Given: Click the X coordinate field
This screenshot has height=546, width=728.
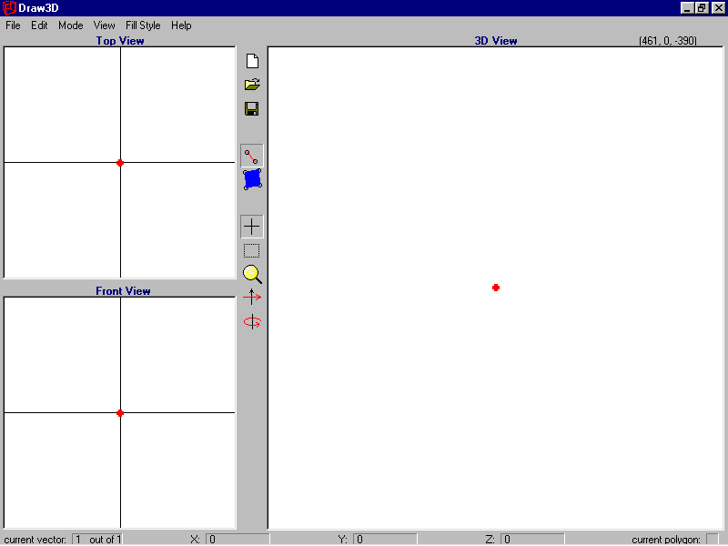Looking at the screenshot, I should point(238,539).
